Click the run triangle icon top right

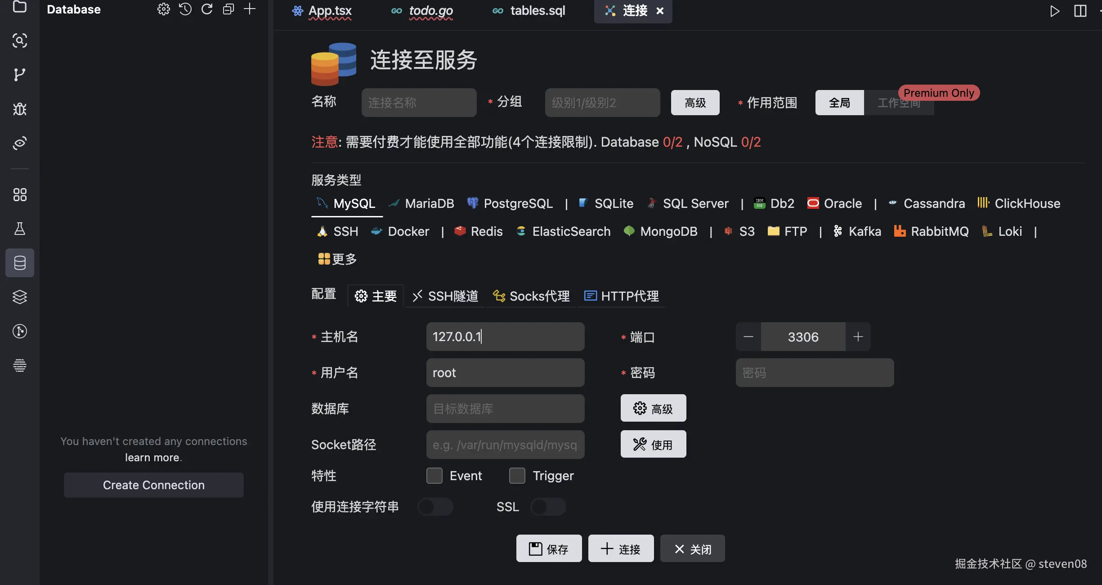coord(1055,11)
